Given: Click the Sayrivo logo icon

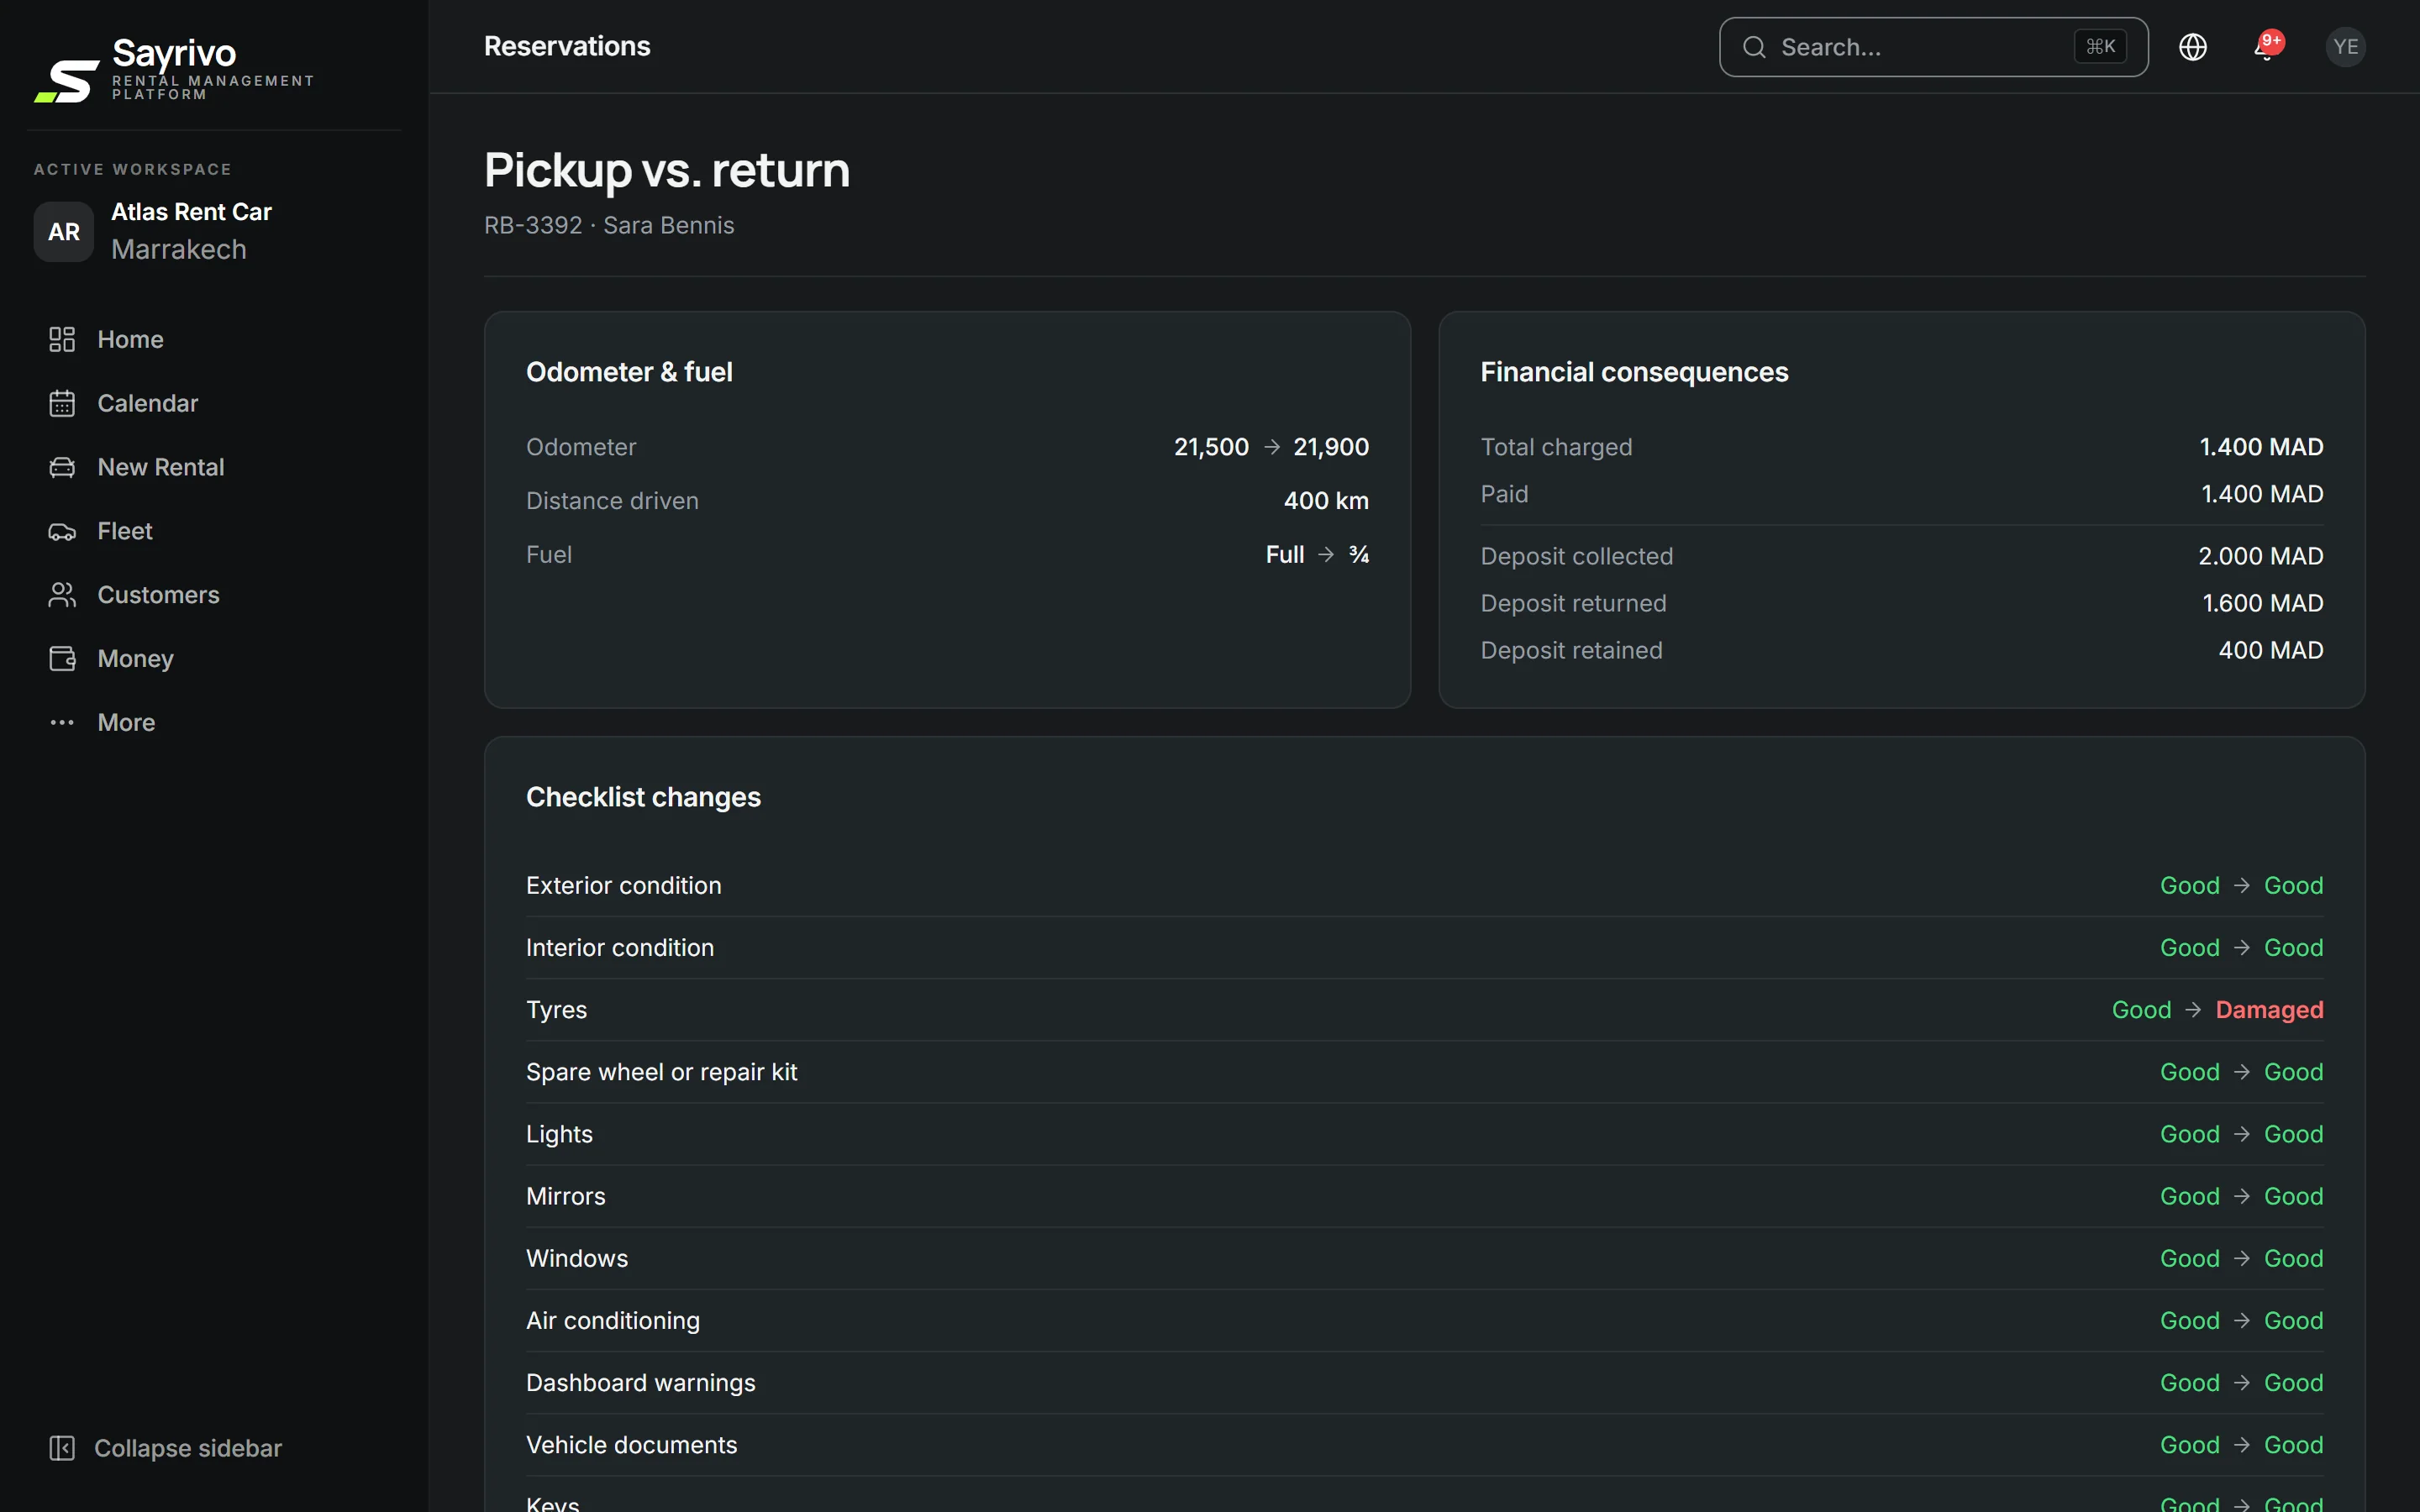Looking at the screenshot, I should pyautogui.click(x=67, y=81).
